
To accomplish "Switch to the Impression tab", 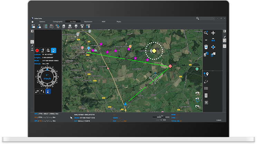I will click(x=88, y=21).
